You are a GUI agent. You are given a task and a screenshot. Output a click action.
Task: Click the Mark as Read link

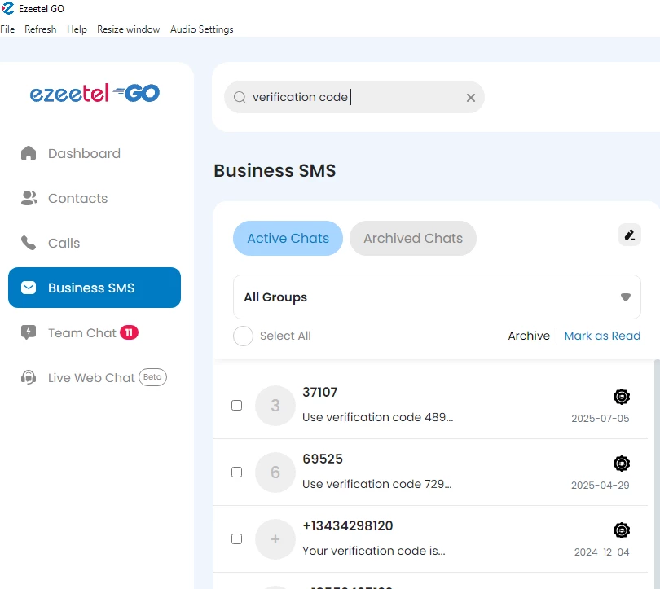pos(602,336)
